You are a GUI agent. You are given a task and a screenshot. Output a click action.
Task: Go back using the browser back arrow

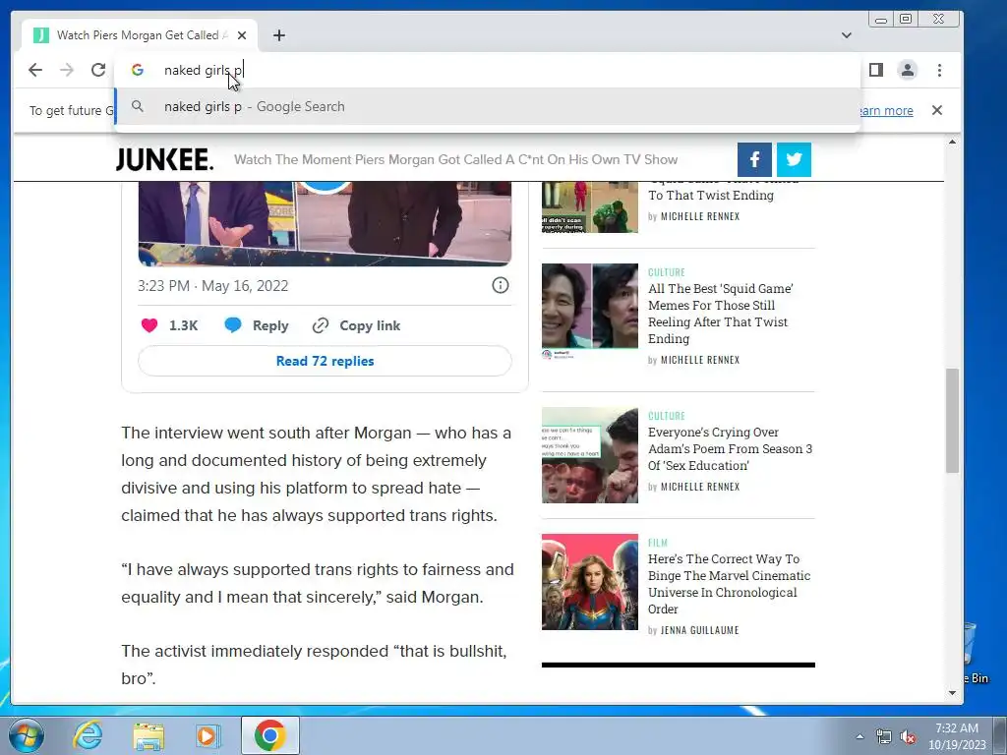pos(35,70)
